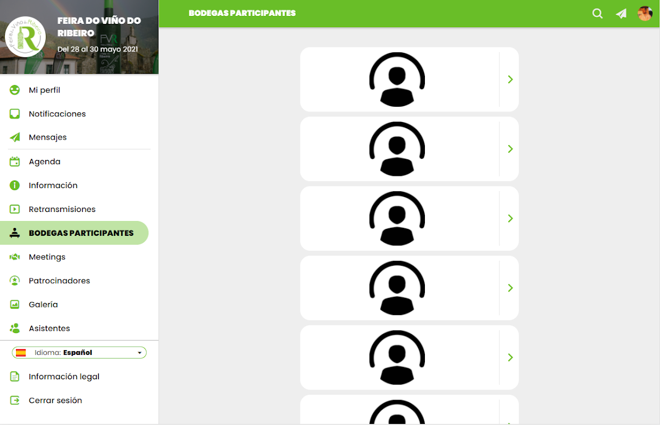Image resolution: width=660 pixels, height=425 pixels.
Task: Click the Agenda calendar icon
Action: (15, 161)
